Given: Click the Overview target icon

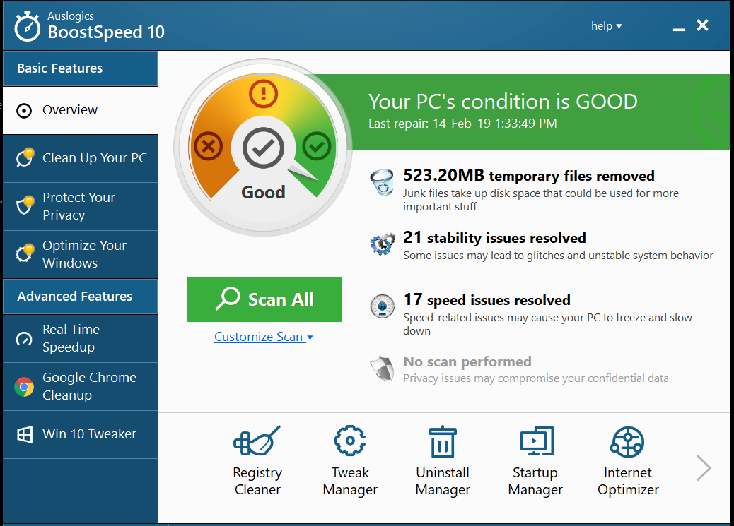Looking at the screenshot, I should point(24,111).
